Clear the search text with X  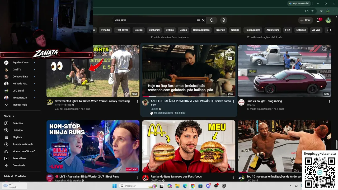point(203,20)
